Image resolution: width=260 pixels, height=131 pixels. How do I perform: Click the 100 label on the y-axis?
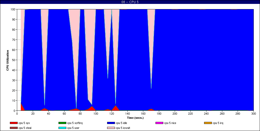[13, 9]
